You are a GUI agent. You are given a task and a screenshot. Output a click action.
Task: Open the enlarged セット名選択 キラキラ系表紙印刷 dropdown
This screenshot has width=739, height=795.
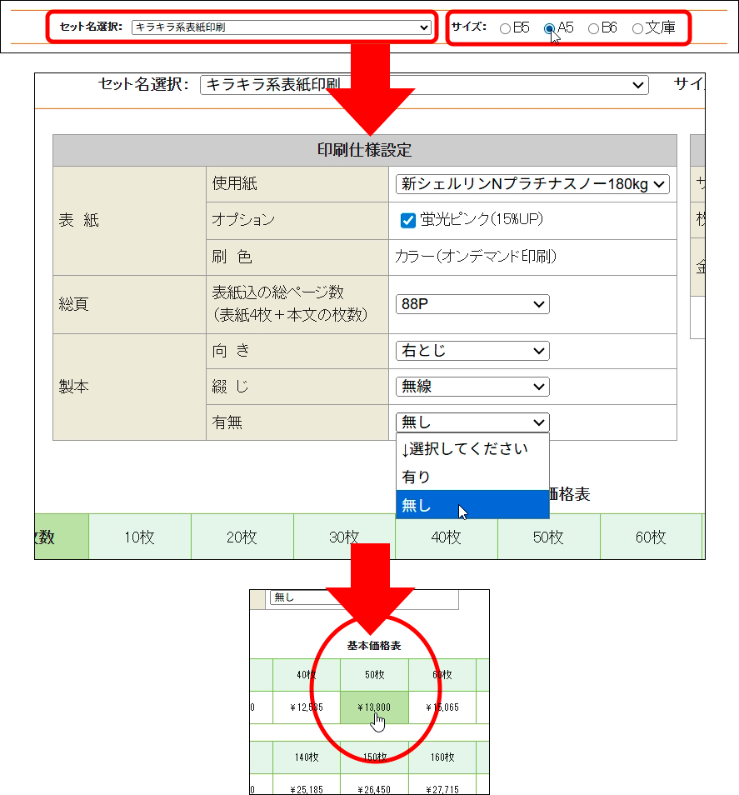coord(424,85)
